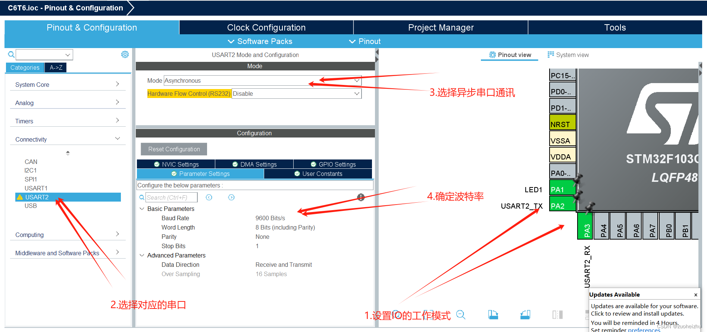Open GPIO Settings tab
707x332 pixels.
(x=333, y=164)
